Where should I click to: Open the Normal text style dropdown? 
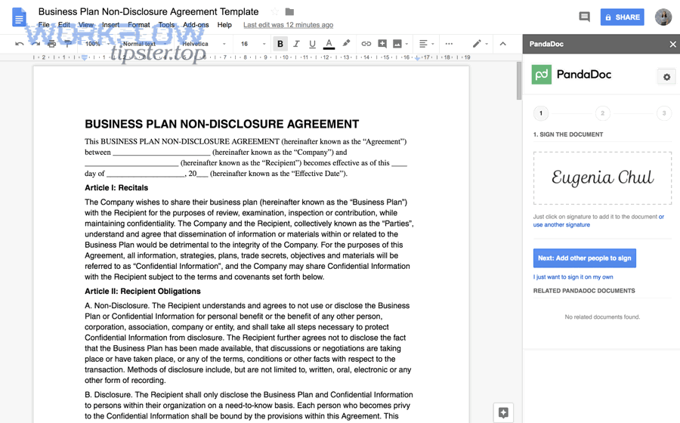pos(144,44)
